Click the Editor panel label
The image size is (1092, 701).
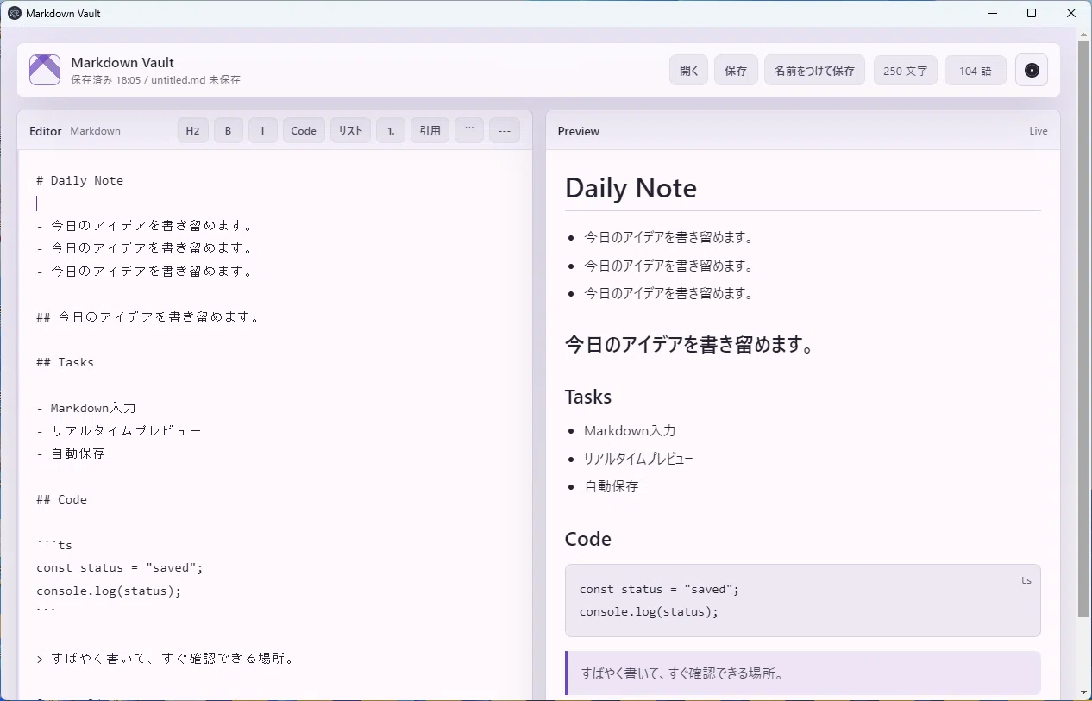[x=46, y=131]
